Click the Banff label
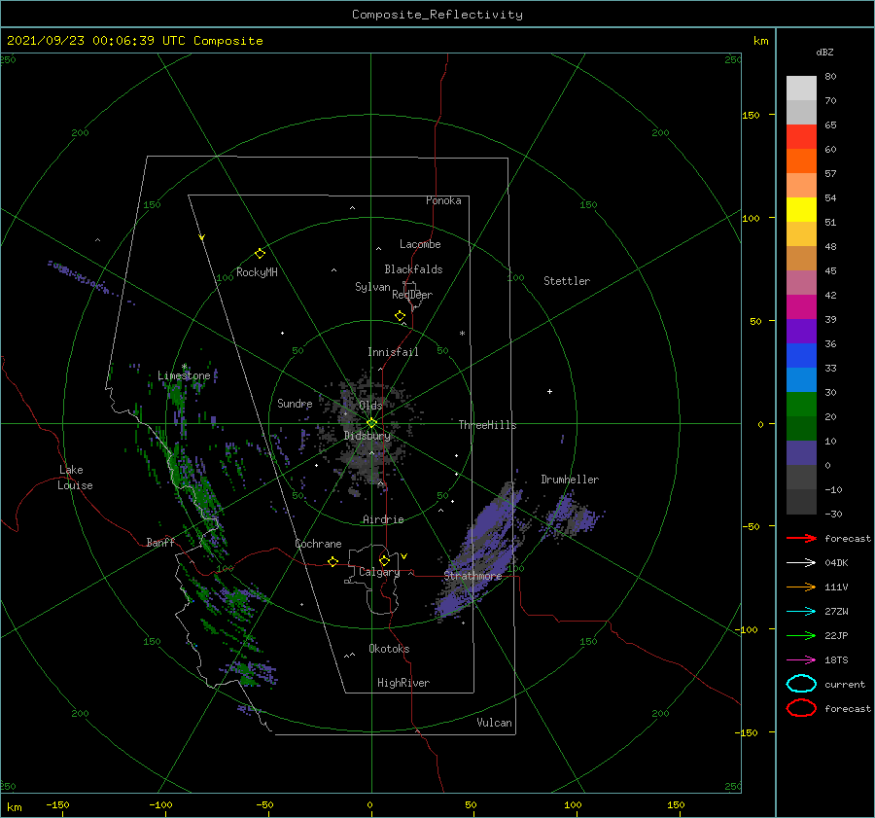 [160, 543]
